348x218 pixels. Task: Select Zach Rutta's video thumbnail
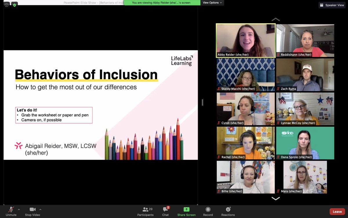(305, 75)
